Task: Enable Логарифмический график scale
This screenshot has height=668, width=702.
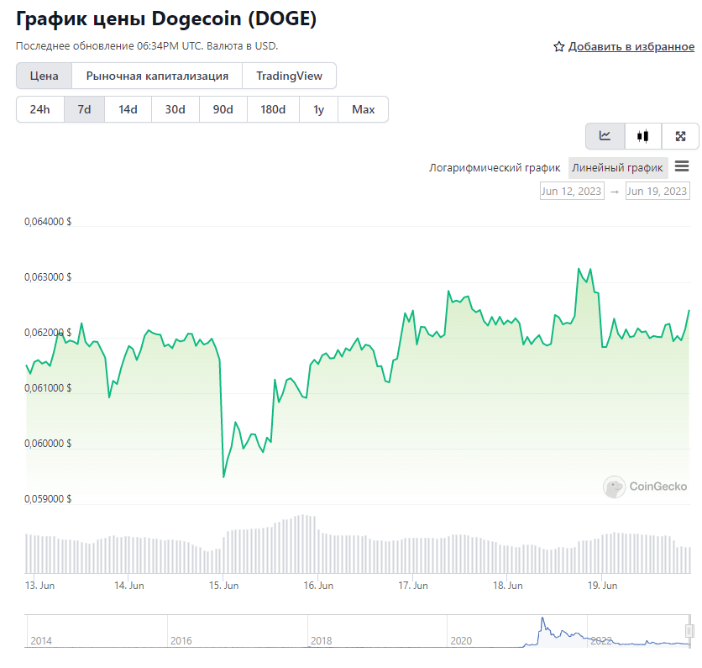Action: [495, 167]
